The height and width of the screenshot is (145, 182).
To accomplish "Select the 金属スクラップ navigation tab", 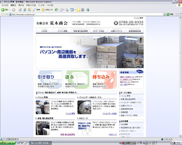I will (x=117, y=30).
